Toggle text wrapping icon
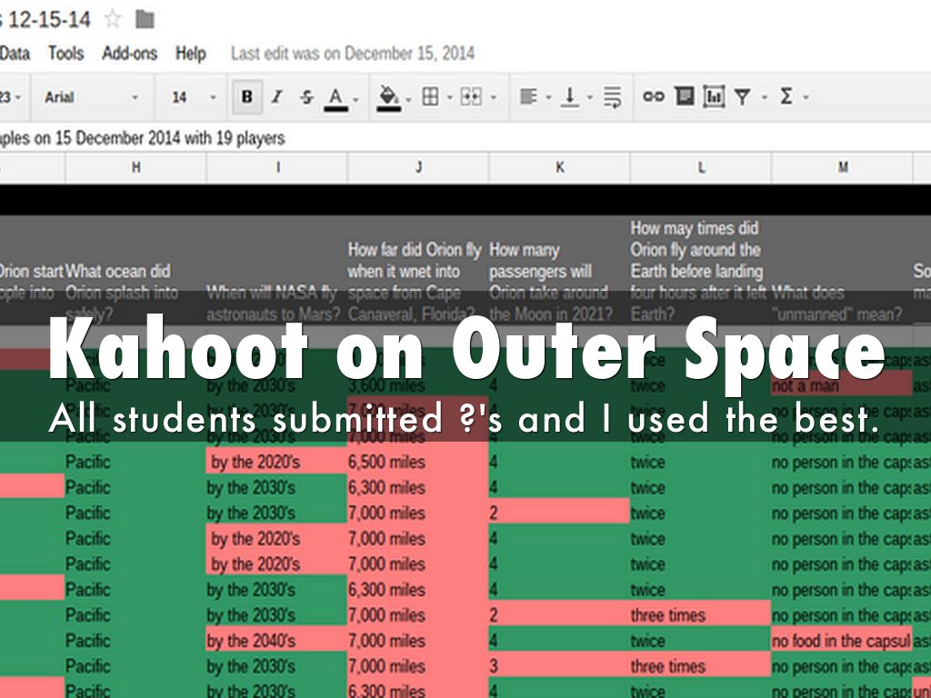 click(x=613, y=96)
